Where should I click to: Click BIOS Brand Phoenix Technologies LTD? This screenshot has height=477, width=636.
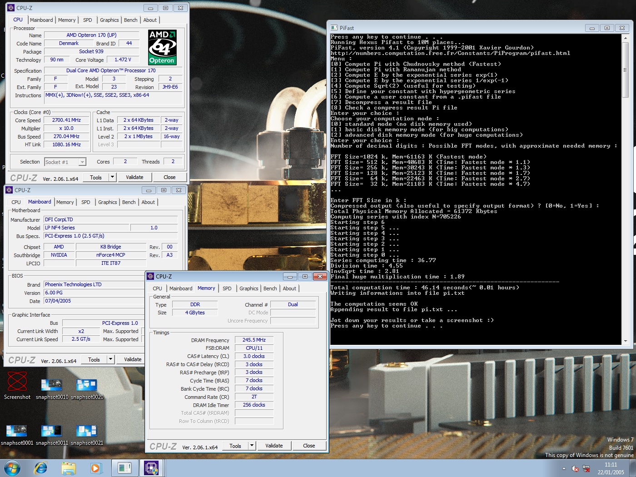click(94, 284)
